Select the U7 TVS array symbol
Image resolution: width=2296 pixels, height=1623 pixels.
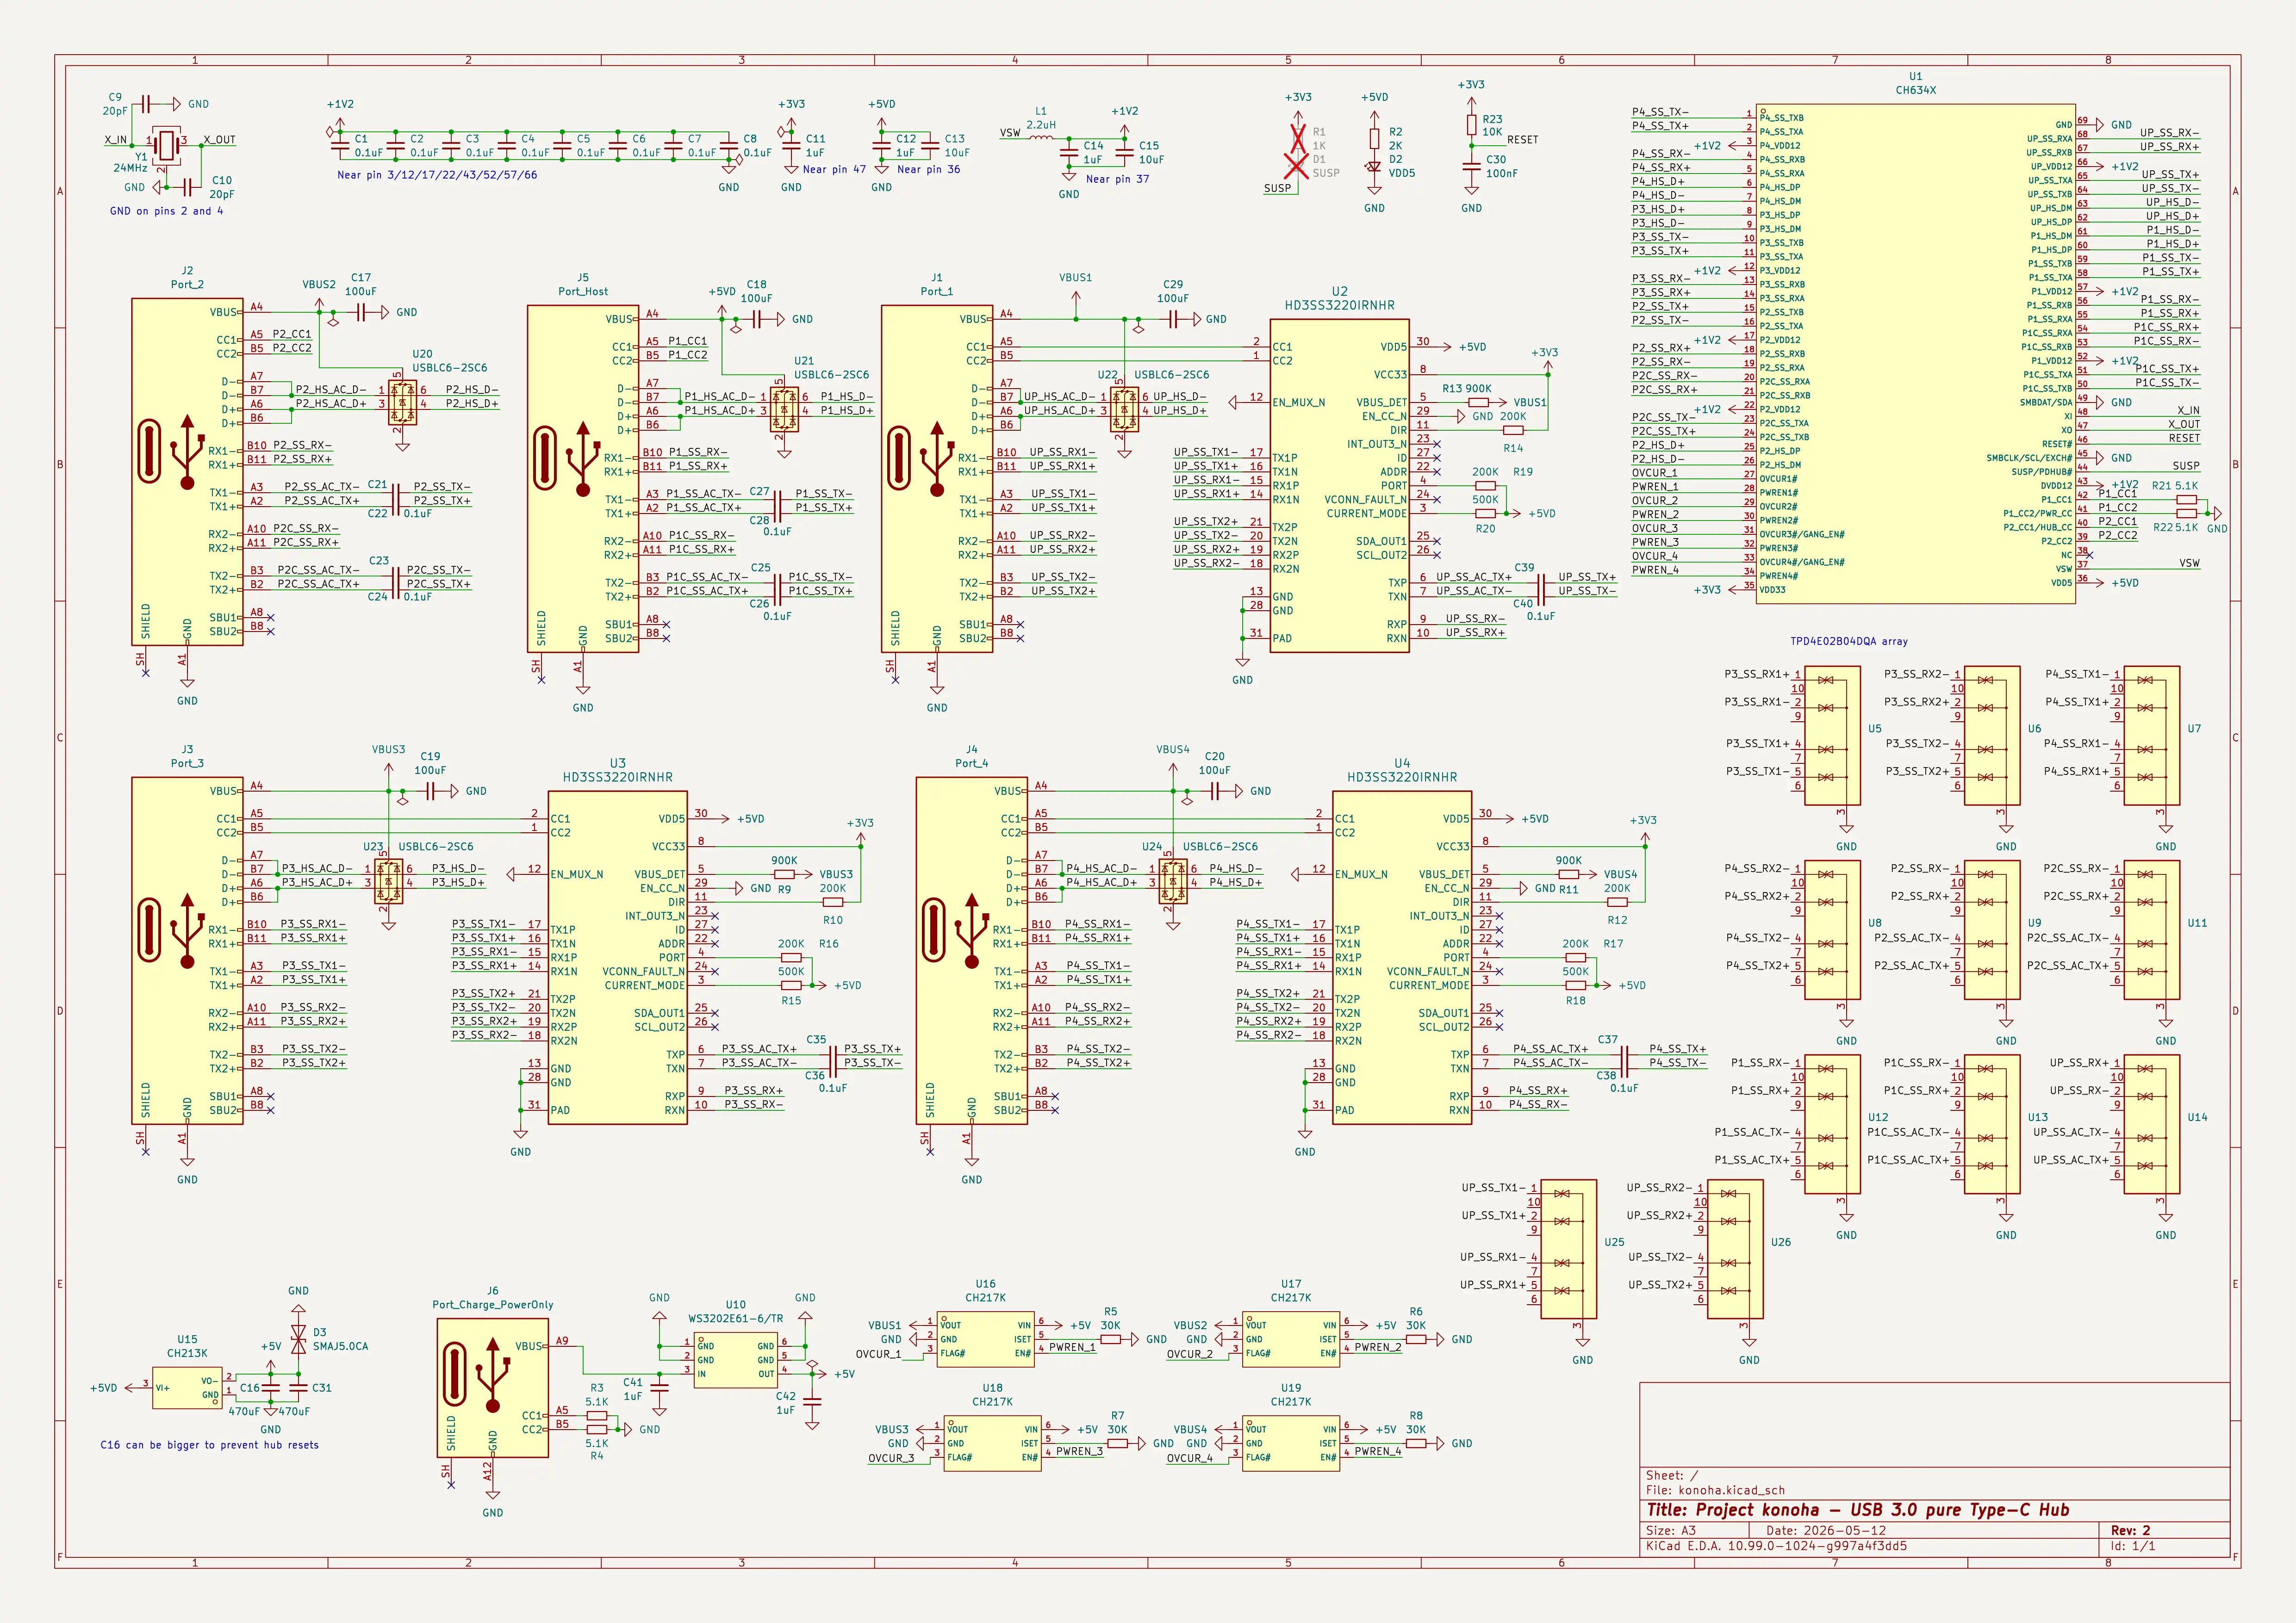pyautogui.click(x=2151, y=736)
